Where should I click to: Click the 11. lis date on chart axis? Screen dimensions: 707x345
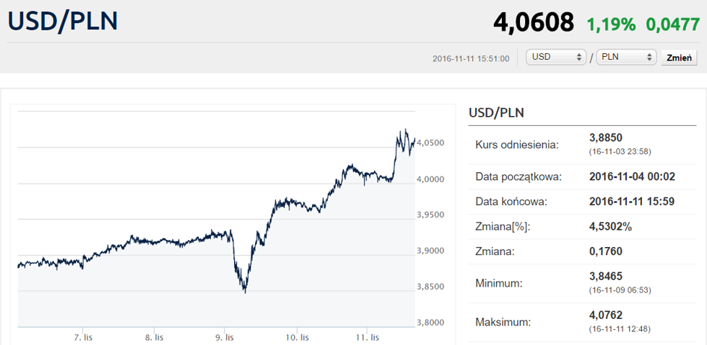(367, 338)
